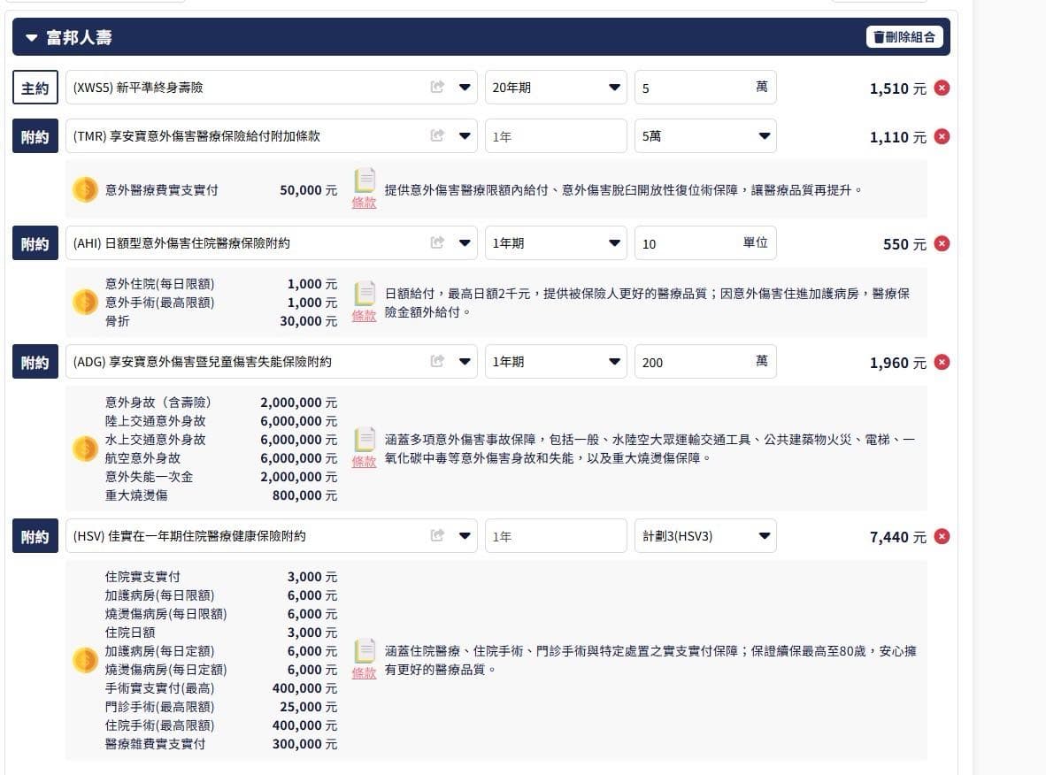Open share icon for TMR product
This screenshot has width=1046, height=775.
(x=437, y=135)
